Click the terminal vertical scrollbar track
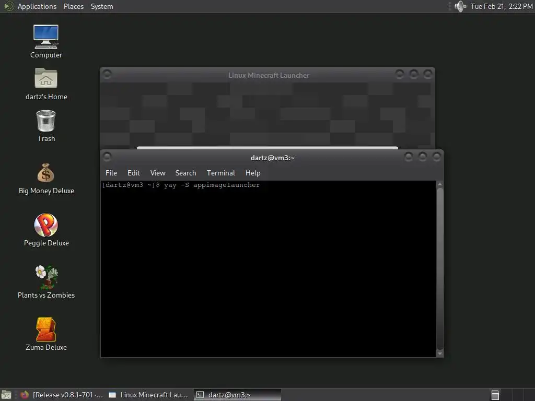This screenshot has width=535, height=401. coord(440,269)
